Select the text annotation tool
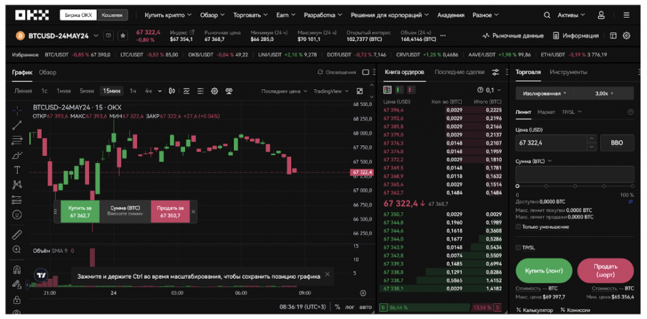This screenshot has width=647, height=319. tap(17, 169)
